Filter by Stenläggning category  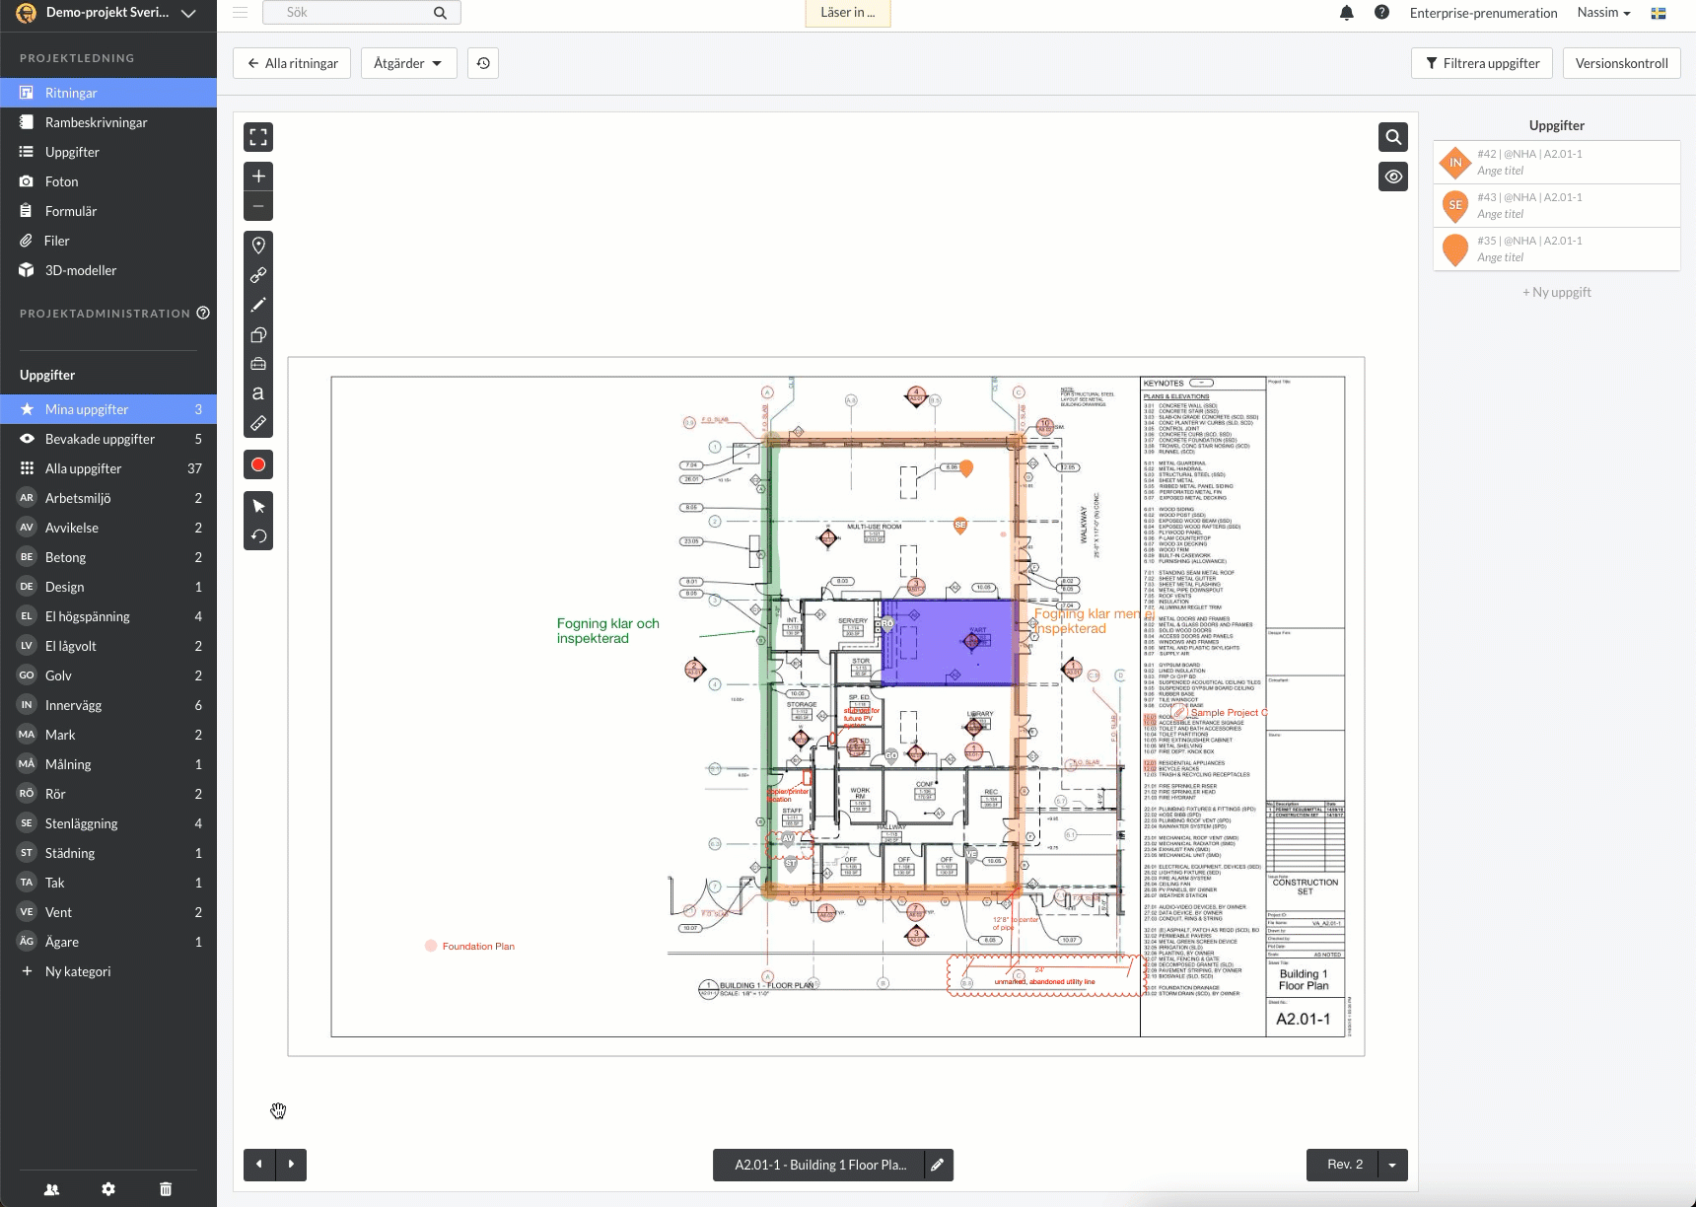click(108, 823)
